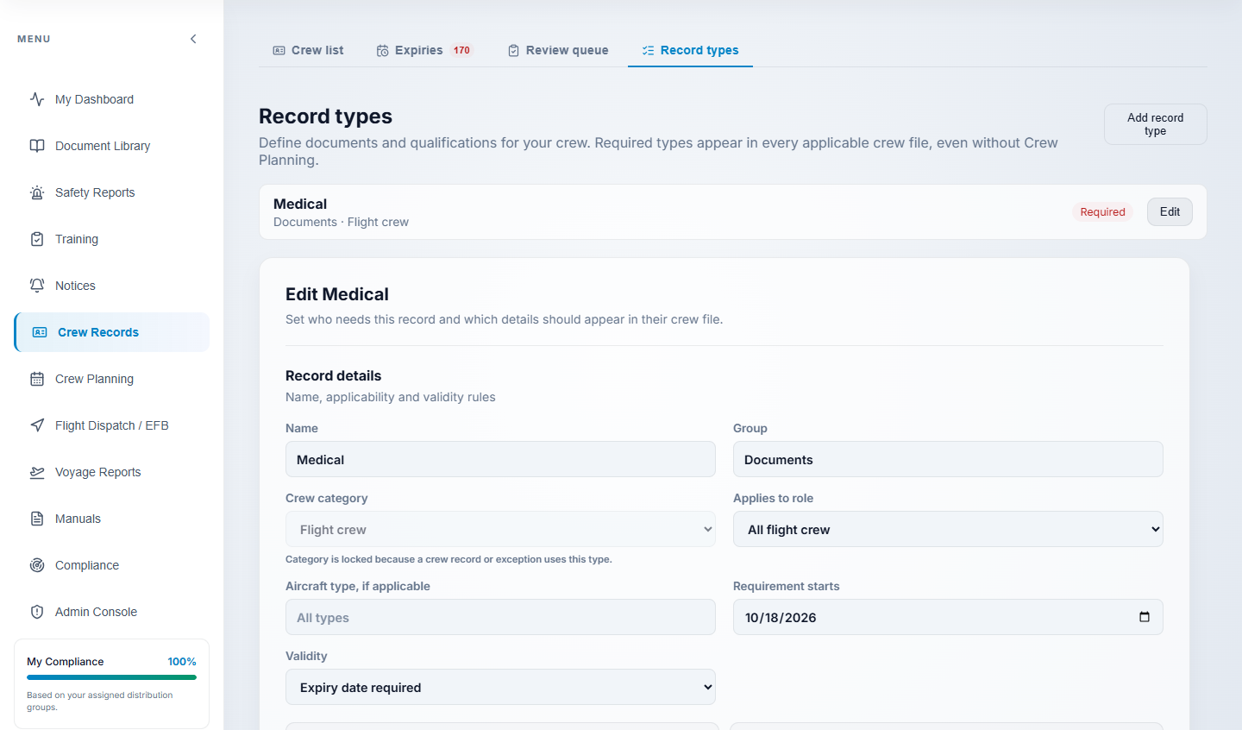Screen dimensions: 1242x730
Task: Click 'Documents · Flight crew' subtitle
Action: click(341, 222)
